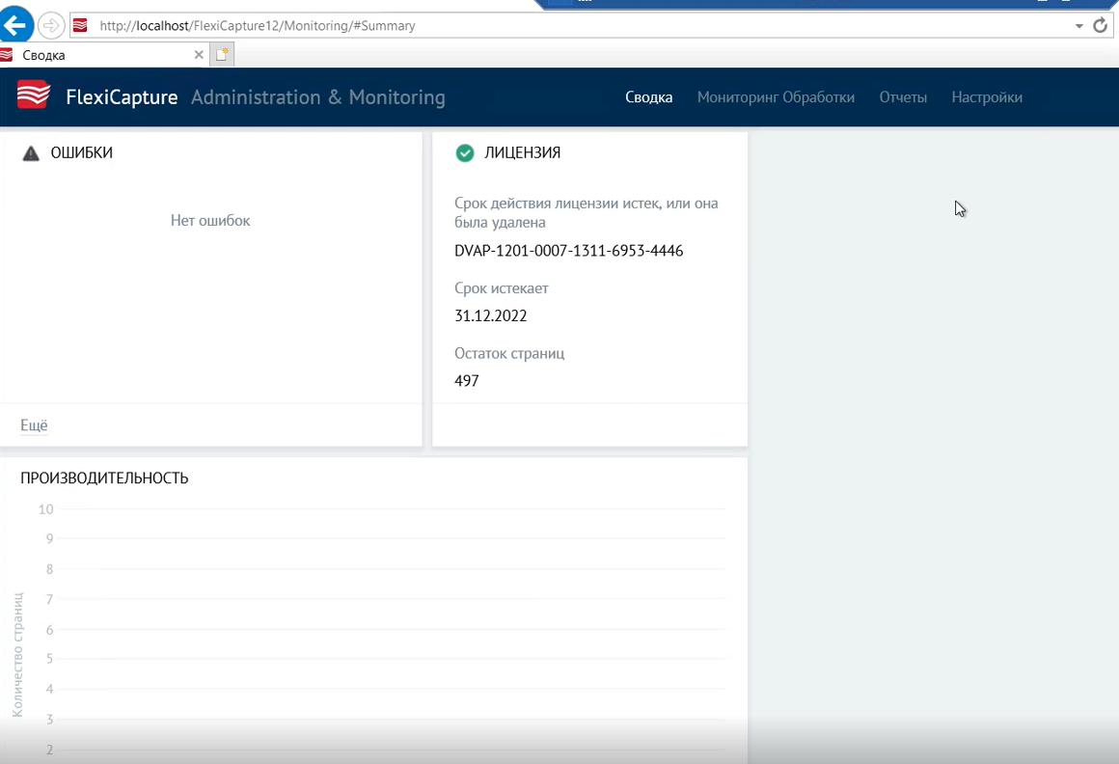The height and width of the screenshot is (764, 1119).
Task: Click the FlexiCapture product title
Action: point(122,97)
